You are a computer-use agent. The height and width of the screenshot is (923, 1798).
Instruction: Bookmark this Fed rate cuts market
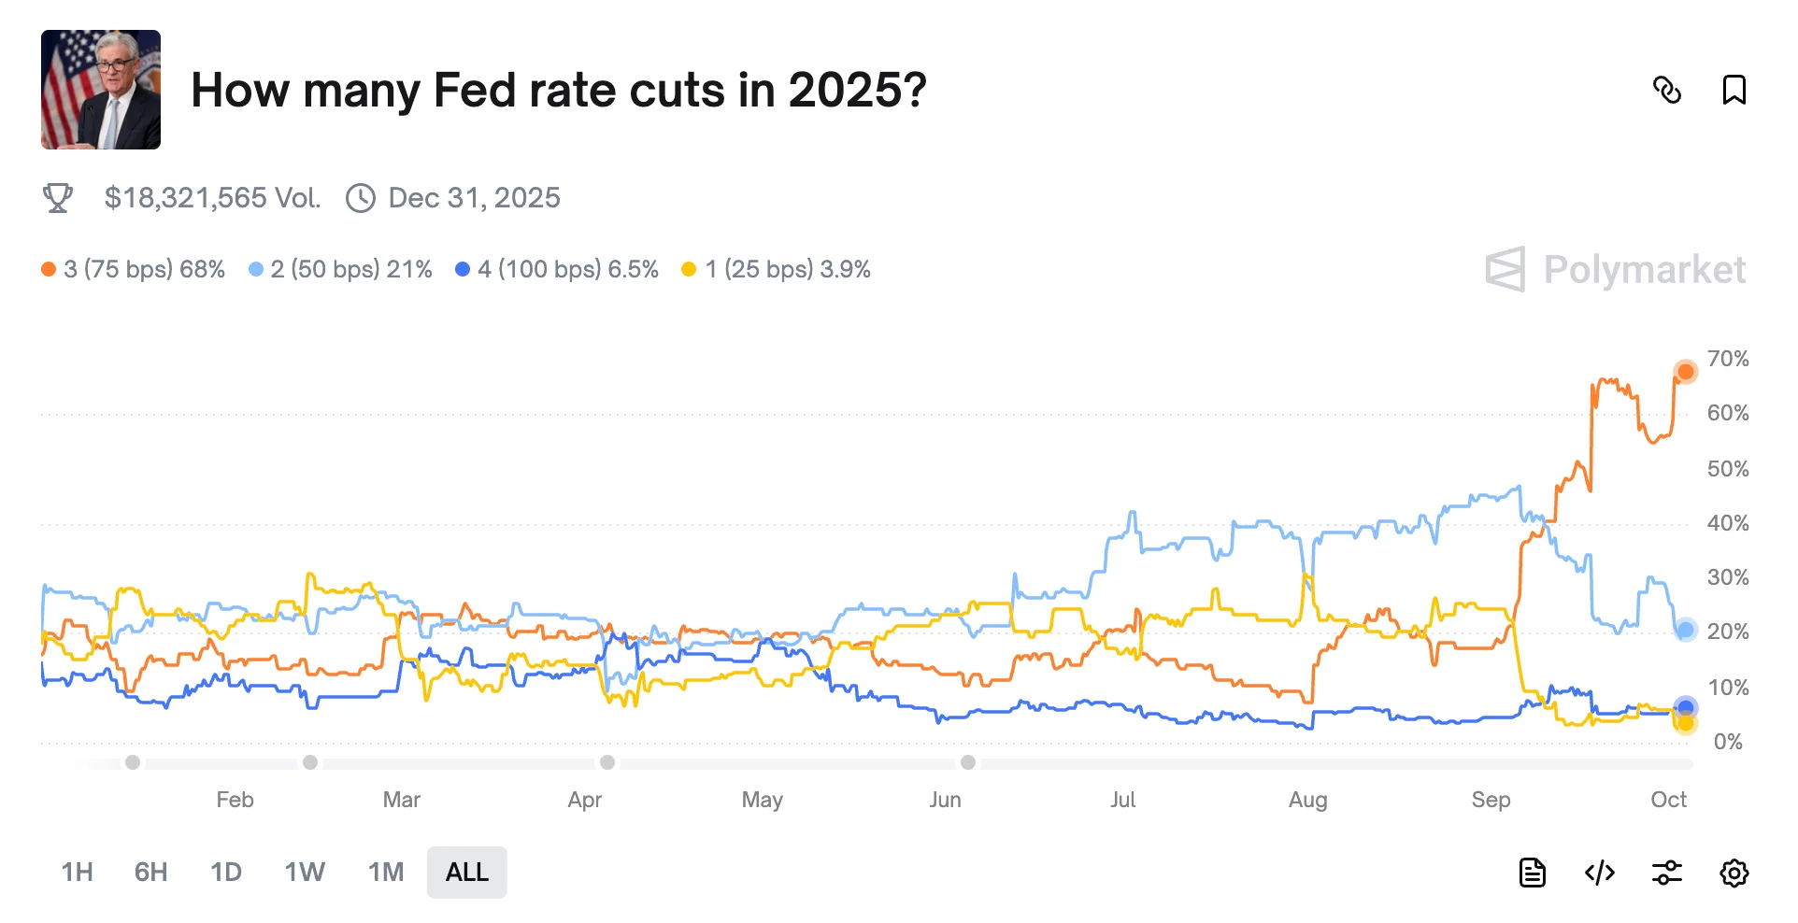point(1734,91)
